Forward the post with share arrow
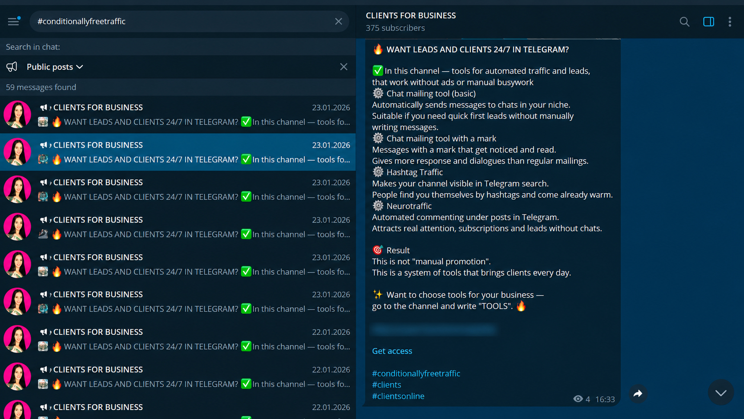Image resolution: width=744 pixels, height=419 pixels. click(x=638, y=394)
